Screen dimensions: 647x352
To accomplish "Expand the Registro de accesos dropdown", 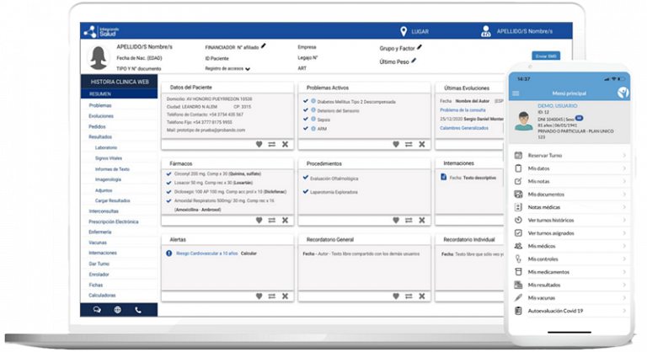I will (248, 68).
